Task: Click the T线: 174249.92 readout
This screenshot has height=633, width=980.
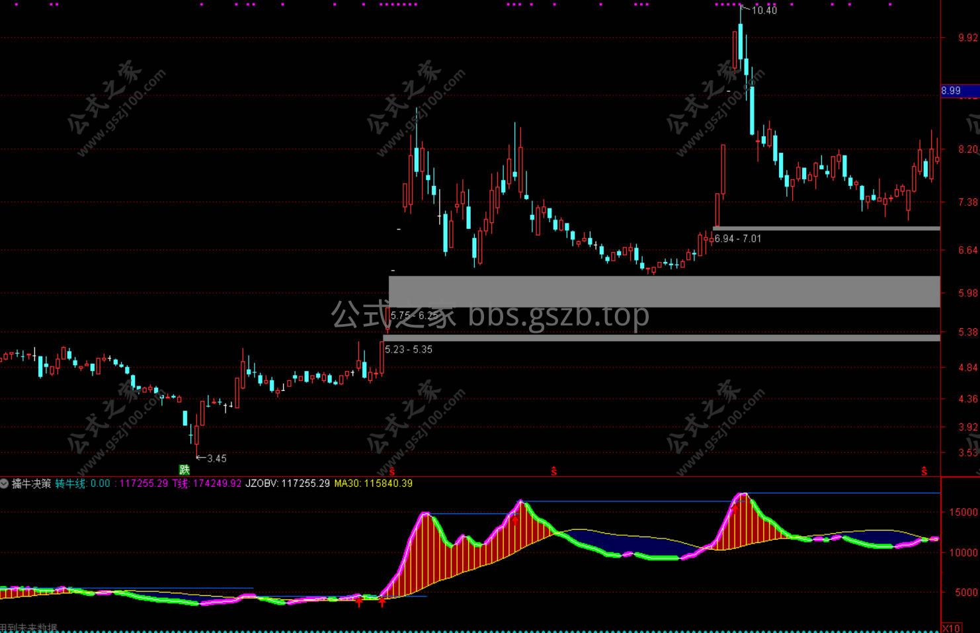Action: 207,484
